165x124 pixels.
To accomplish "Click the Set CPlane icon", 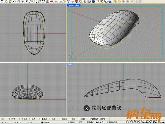I will point(56,1).
